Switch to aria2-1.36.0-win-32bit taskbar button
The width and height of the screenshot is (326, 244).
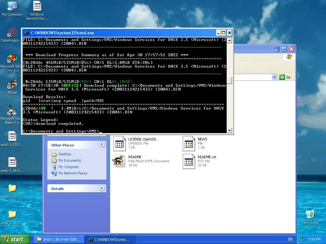click(x=60, y=239)
